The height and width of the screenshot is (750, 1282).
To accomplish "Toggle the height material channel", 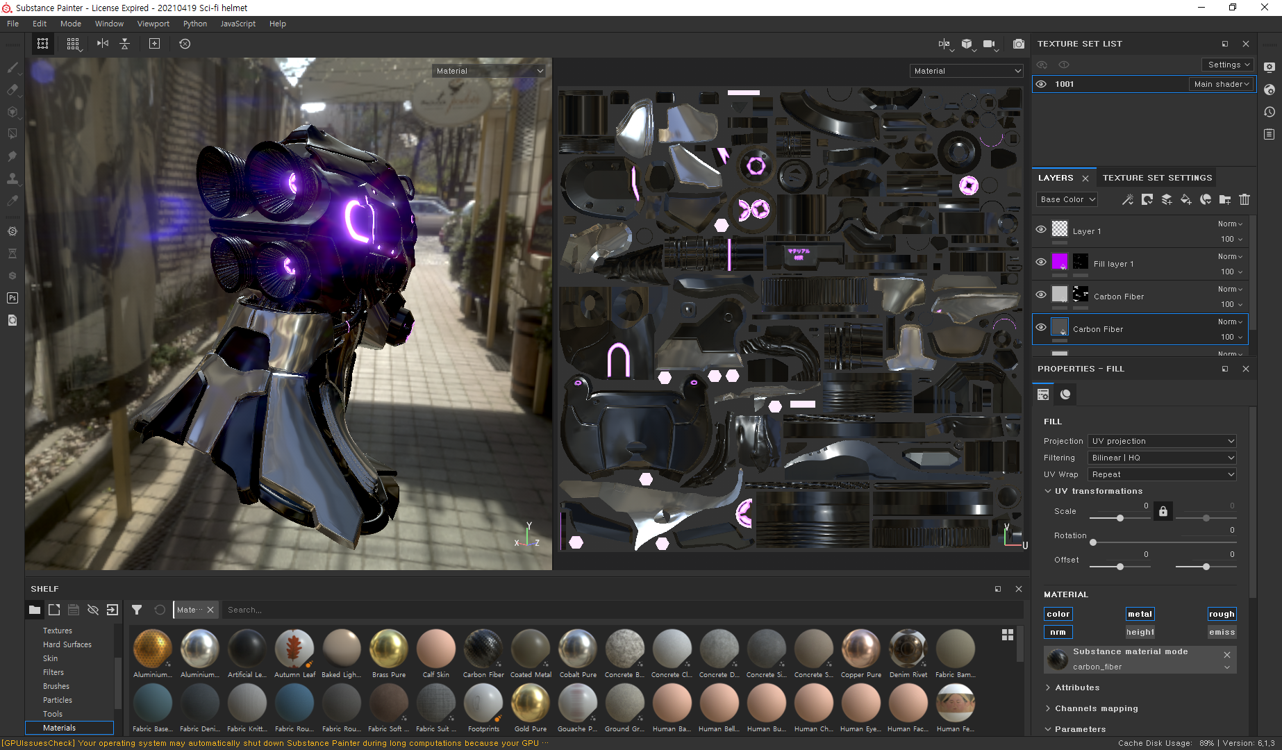I will point(1140,632).
